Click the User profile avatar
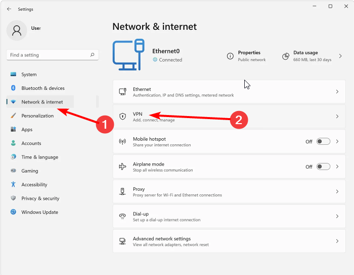 [17, 30]
